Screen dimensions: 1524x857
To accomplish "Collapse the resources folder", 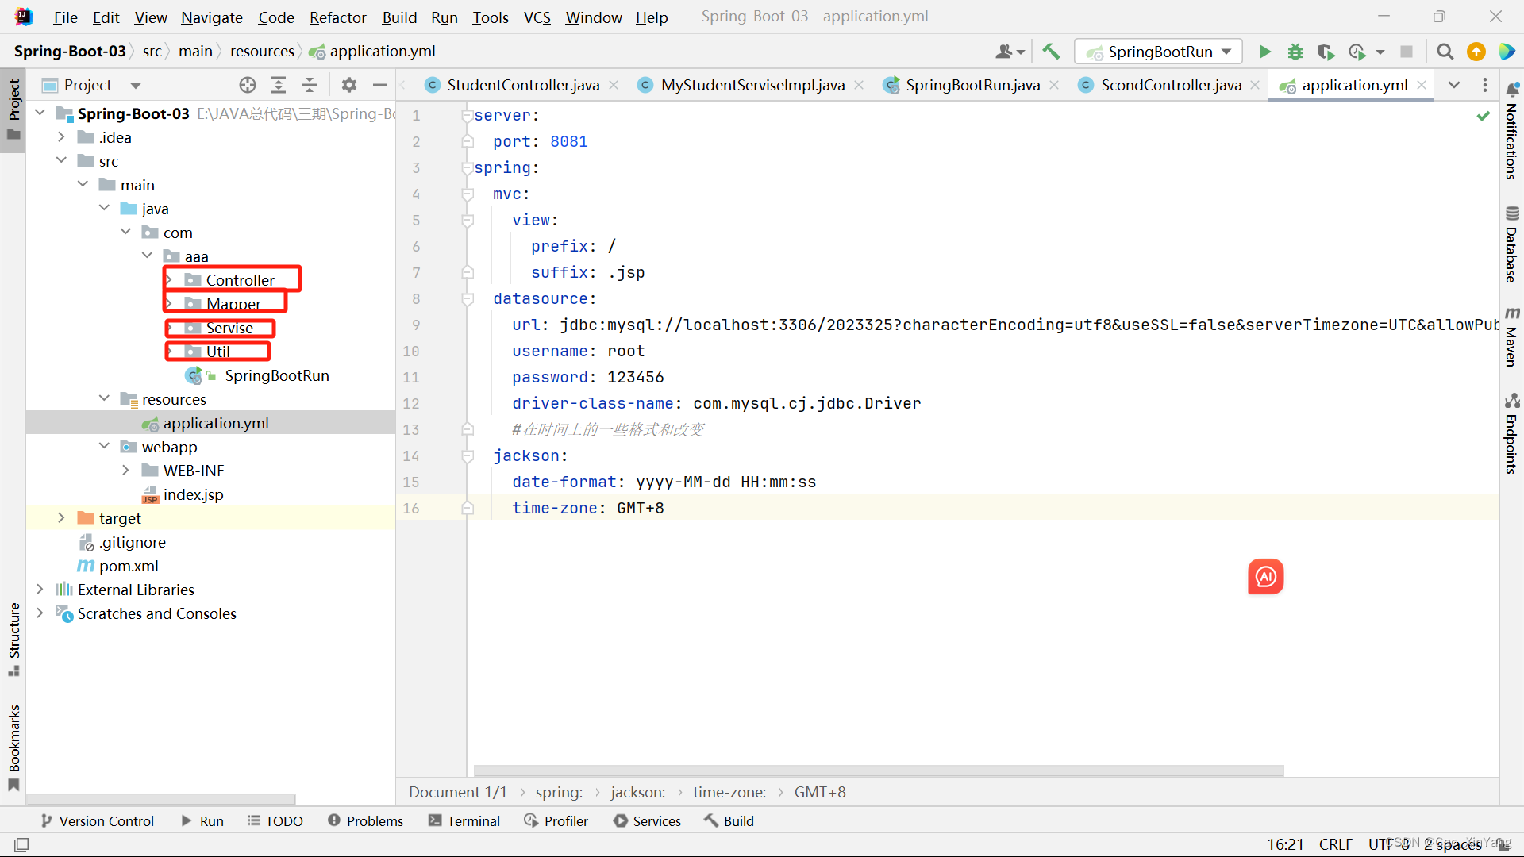I will (104, 398).
